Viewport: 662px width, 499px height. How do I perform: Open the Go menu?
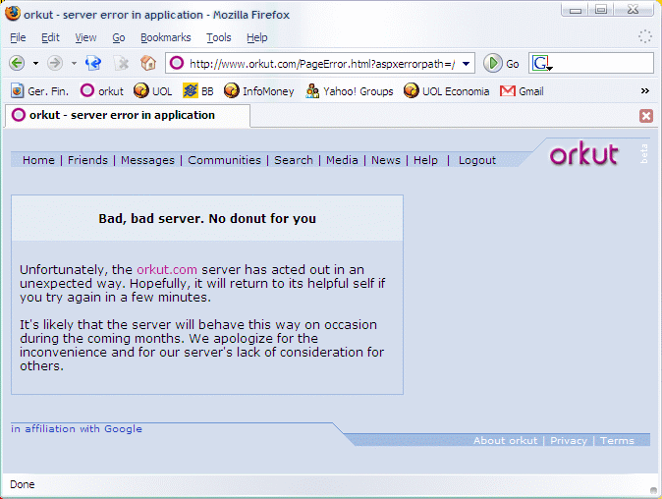119,37
